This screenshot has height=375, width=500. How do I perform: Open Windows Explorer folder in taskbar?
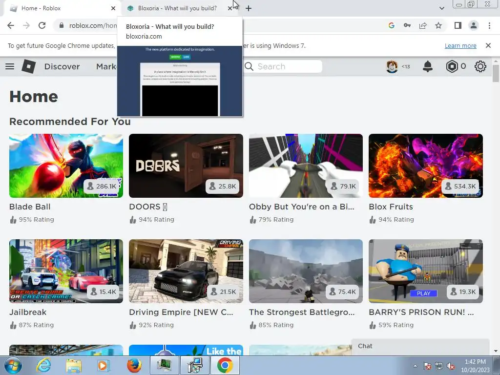pos(74,365)
